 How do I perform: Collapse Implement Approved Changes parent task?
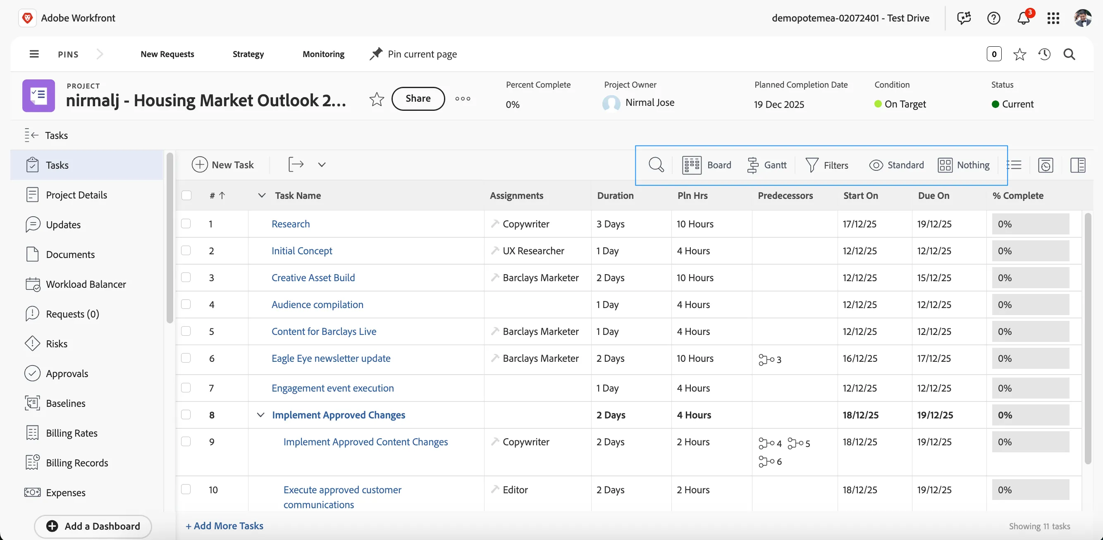pos(260,415)
